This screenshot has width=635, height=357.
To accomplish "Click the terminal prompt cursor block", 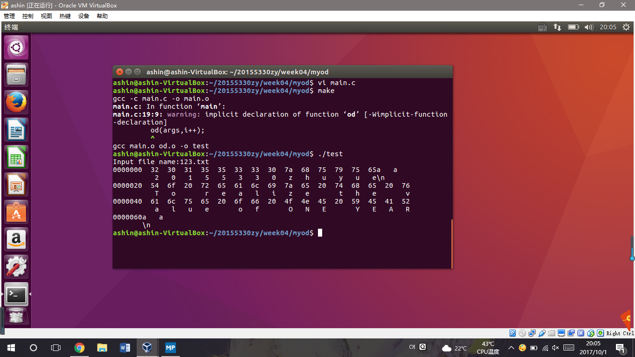I will click(320, 233).
